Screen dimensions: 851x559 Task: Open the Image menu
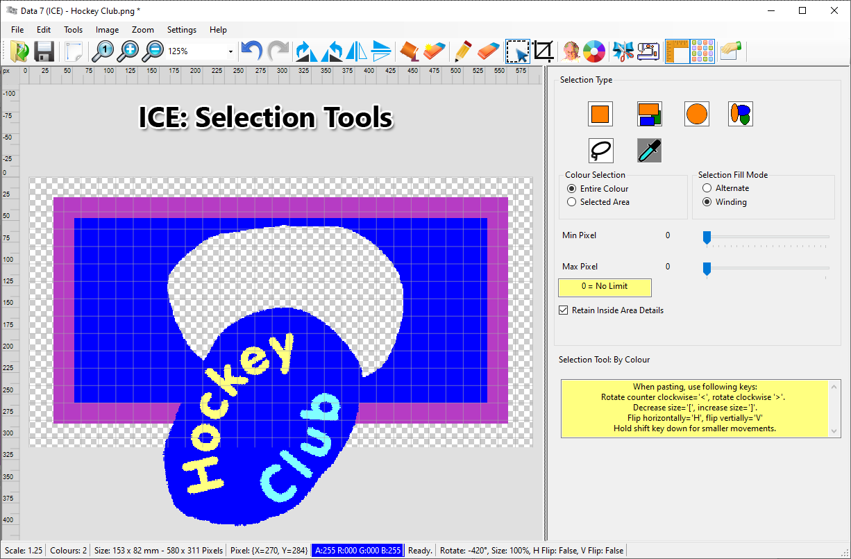tap(107, 30)
